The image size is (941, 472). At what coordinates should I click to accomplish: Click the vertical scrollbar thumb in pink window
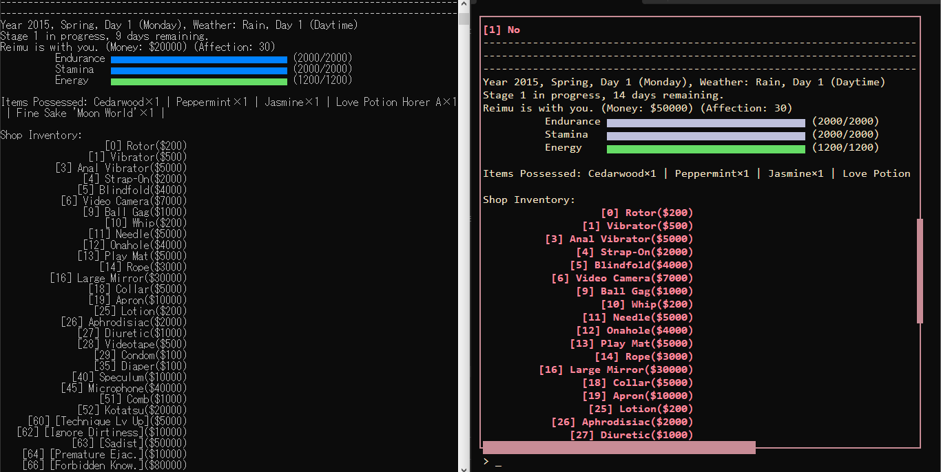(920, 271)
